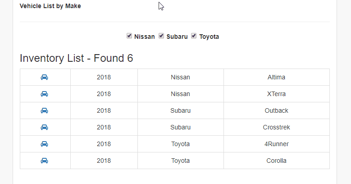
Task: Select the Crosstrek model cell
Action: point(277,127)
